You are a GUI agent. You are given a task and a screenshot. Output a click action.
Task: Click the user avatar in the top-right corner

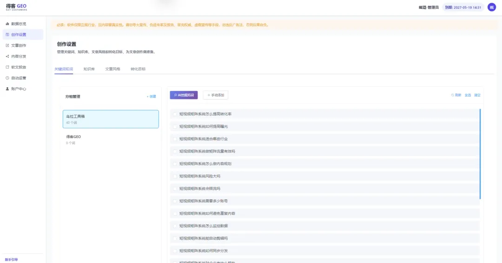tap(492, 7)
